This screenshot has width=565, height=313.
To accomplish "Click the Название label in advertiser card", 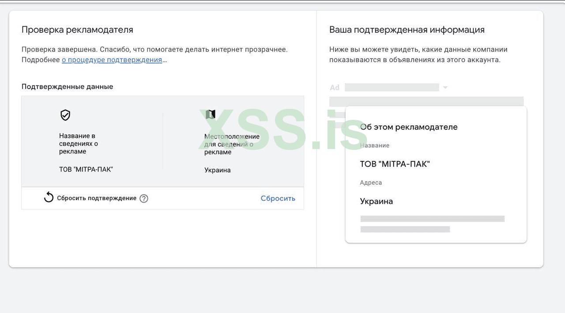I will tap(375, 145).
